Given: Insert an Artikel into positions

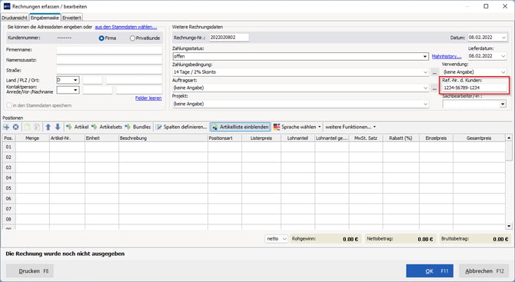Looking at the screenshot, I should point(77,127).
